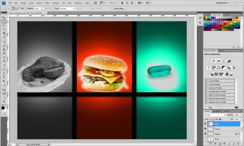Select the Eraser tool

pyautogui.click(x=4, y=57)
